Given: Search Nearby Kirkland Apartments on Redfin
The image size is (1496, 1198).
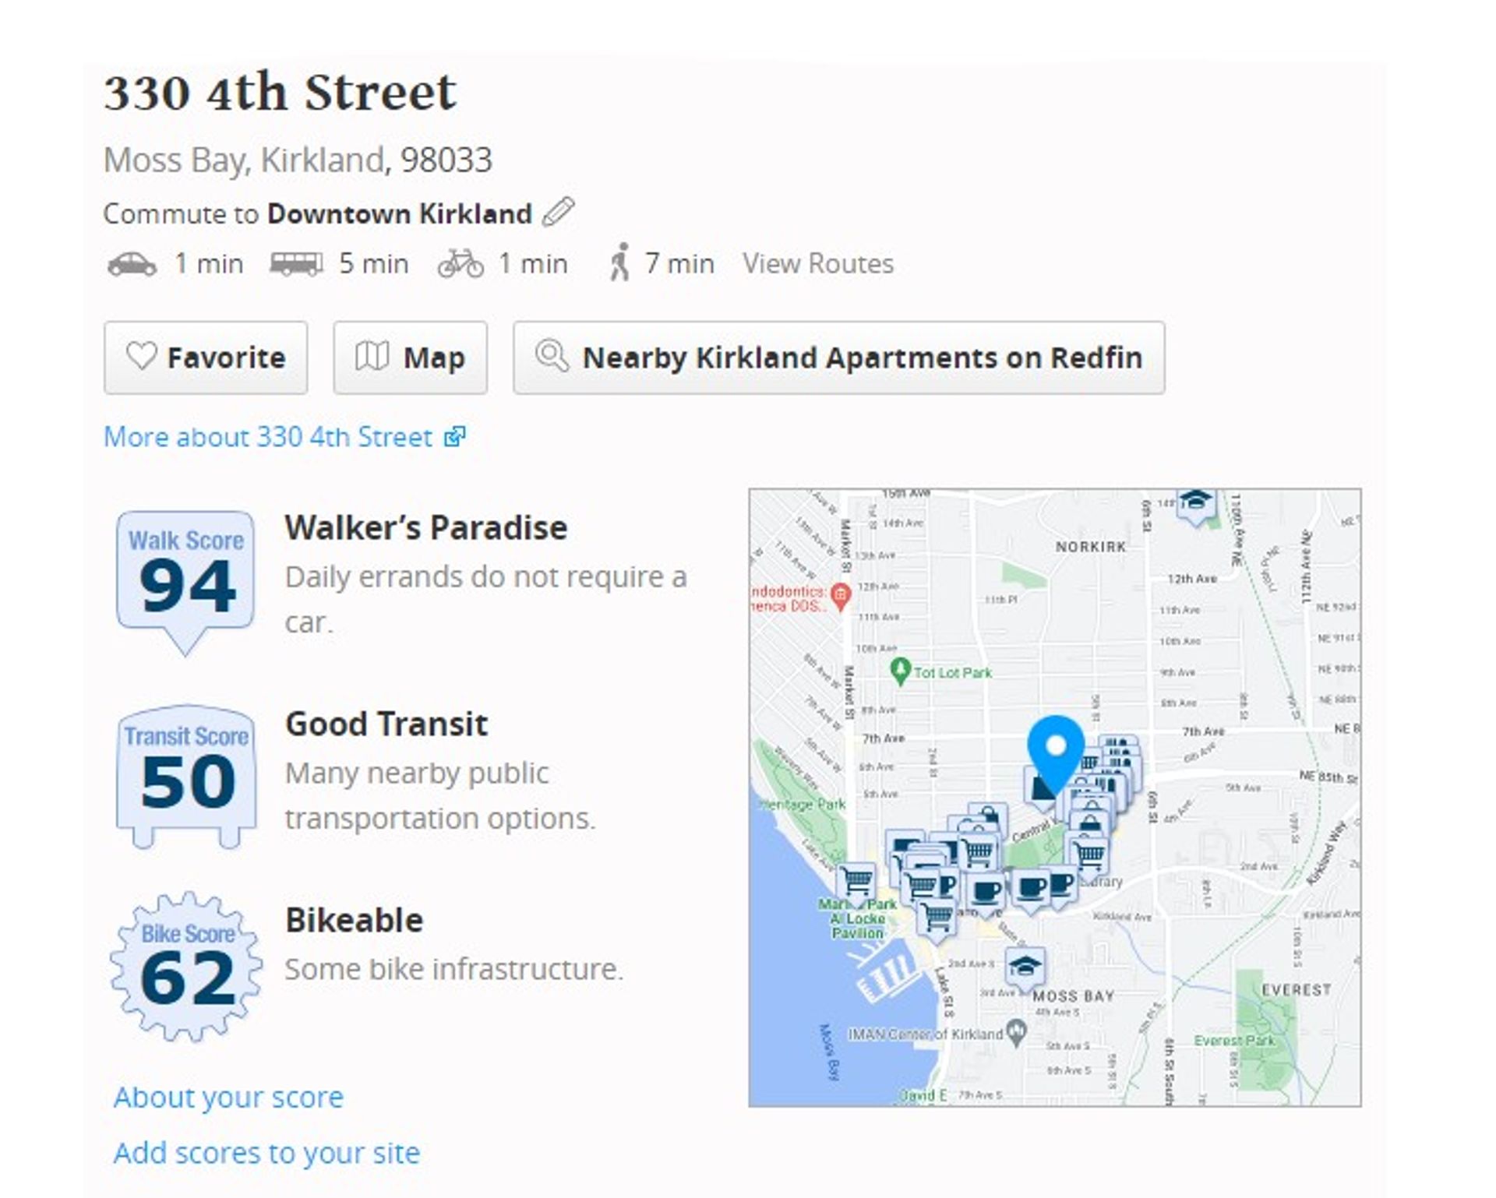Looking at the screenshot, I should [838, 358].
